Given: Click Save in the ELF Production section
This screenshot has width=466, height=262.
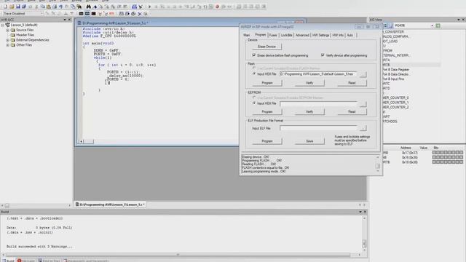Looking at the screenshot, I should 309,141.
